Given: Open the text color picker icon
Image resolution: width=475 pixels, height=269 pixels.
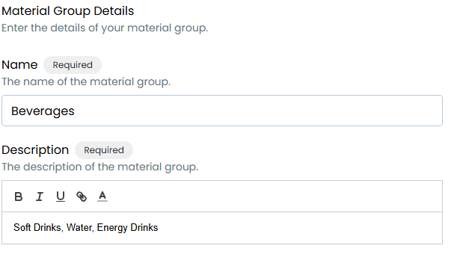Looking at the screenshot, I should tap(102, 197).
